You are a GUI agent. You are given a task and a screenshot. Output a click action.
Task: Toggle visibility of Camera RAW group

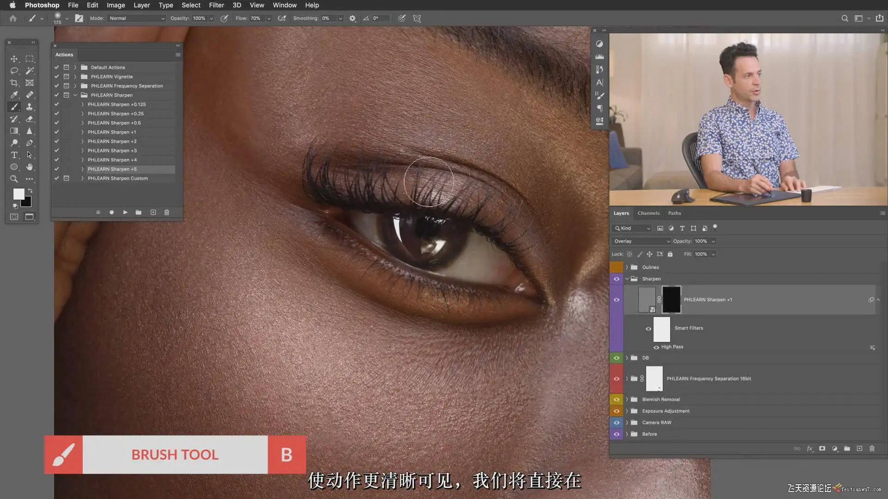617,422
